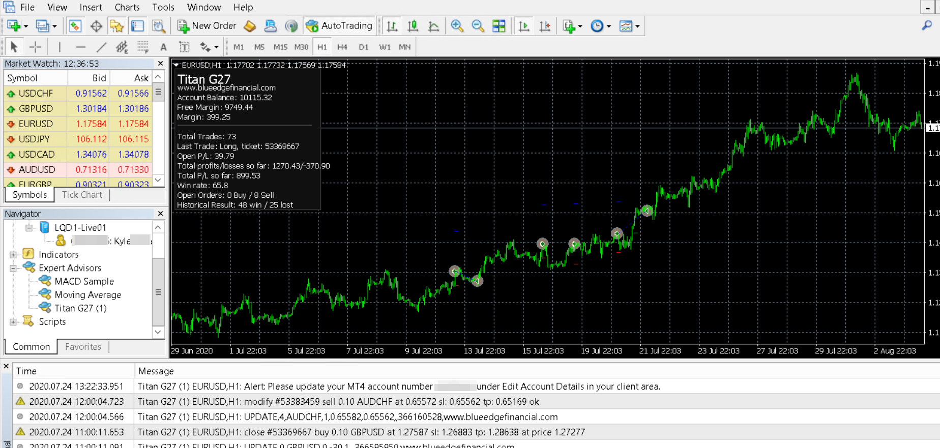Open the File menu
Image resolution: width=940 pixels, height=448 pixels.
[27, 7]
